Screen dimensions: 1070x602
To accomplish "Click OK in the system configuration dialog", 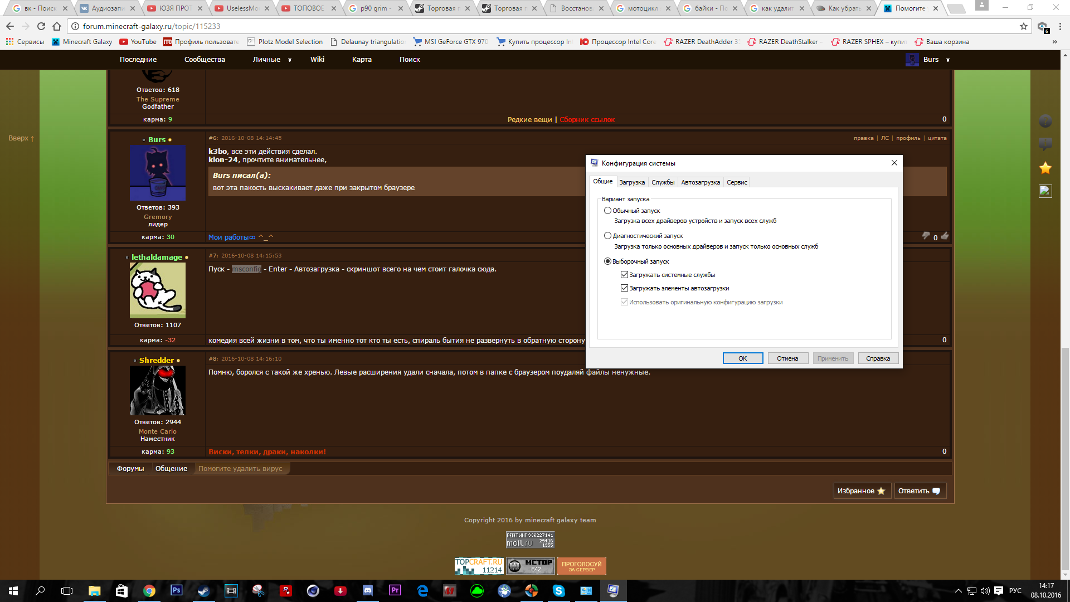I will pos(742,358).
